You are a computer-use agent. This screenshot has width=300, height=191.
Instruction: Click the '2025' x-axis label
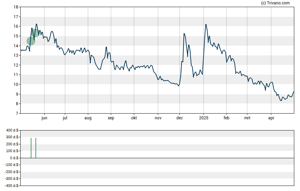204,118
